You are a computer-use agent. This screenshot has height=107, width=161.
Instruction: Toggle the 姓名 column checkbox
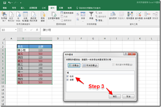coord(67,76)
